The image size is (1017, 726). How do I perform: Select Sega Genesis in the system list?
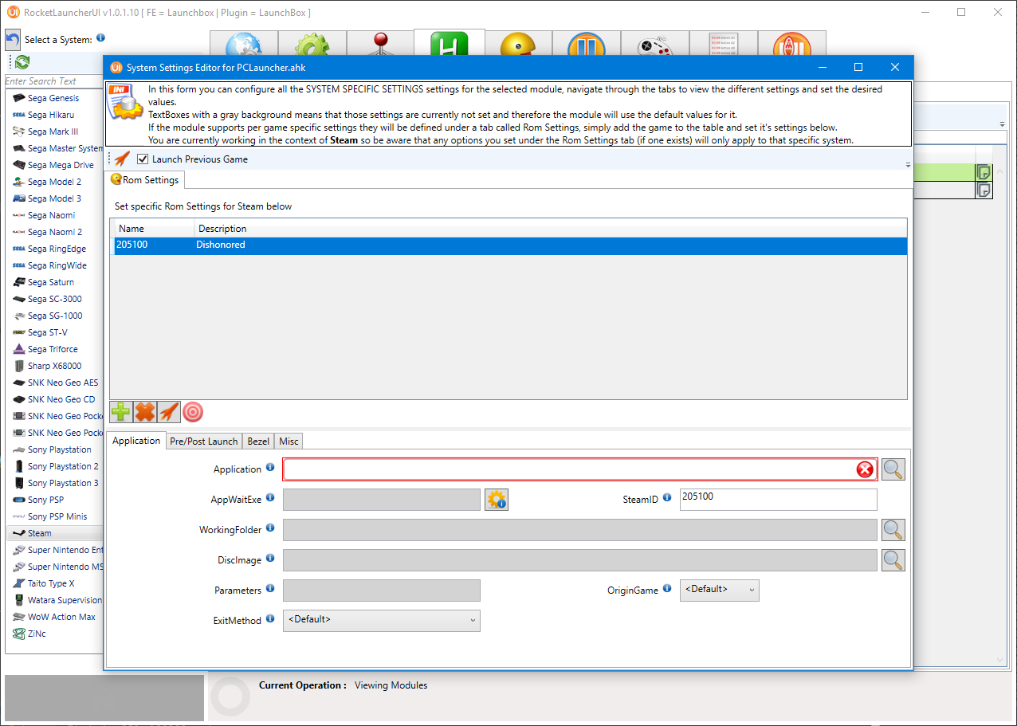click(54, 98)
